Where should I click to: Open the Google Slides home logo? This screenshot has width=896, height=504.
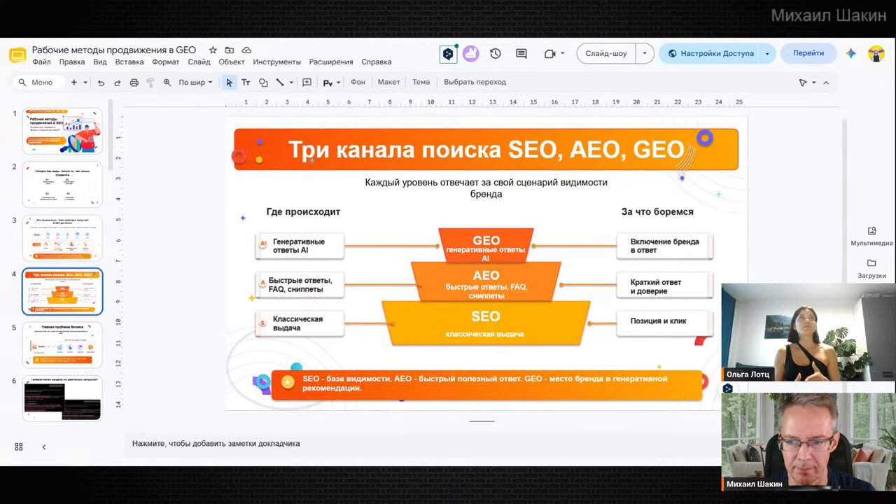[17, 55]
